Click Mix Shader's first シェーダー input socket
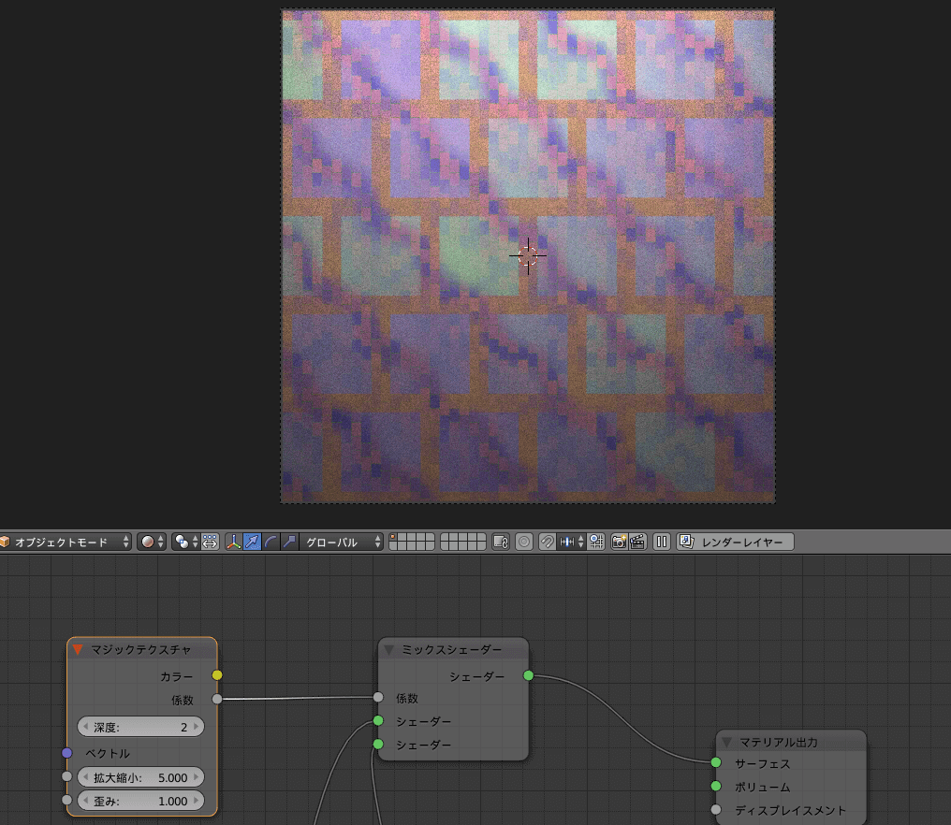 coord(378,721)
